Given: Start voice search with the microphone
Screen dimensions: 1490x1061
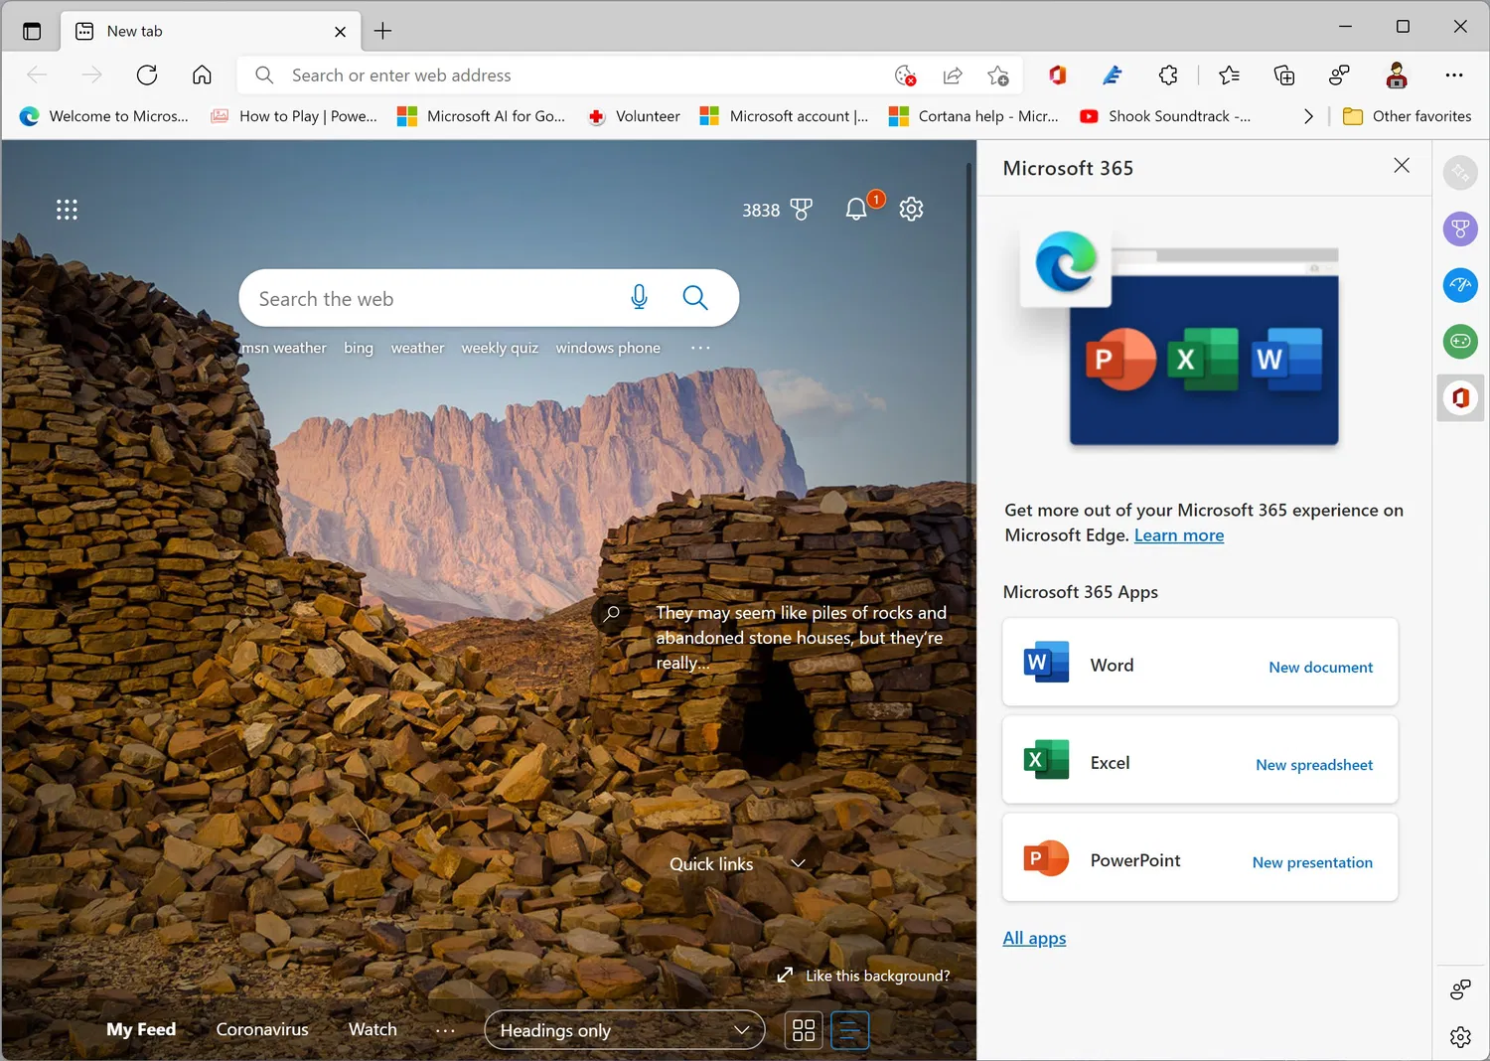Looking at the screenshot, I should click(639, 297).
